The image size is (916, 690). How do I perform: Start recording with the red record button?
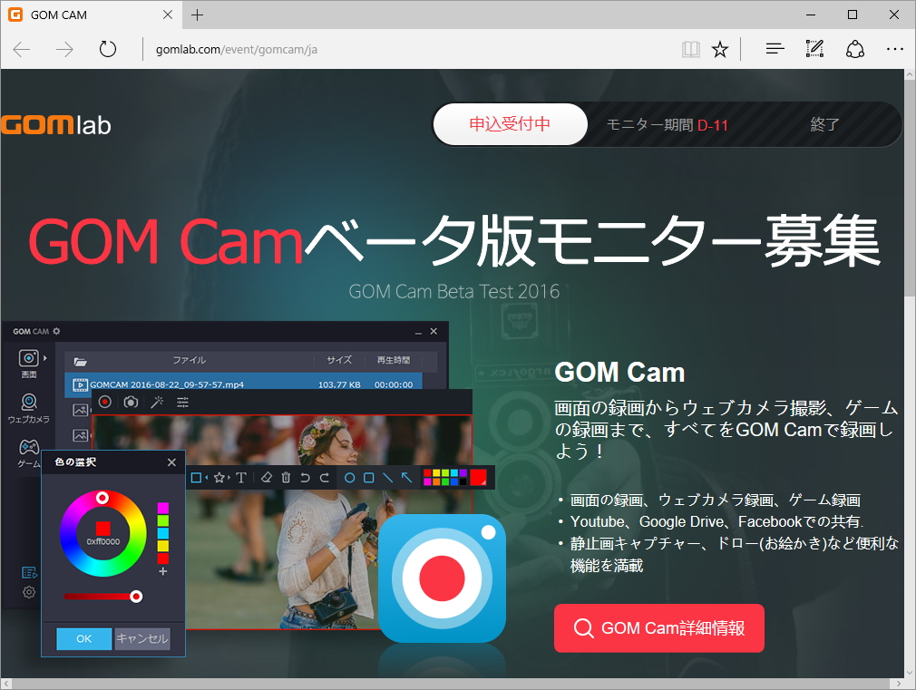pos(106,403)
